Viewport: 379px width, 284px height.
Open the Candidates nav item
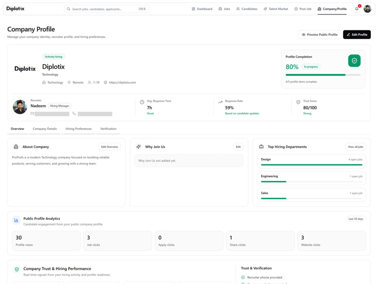click(247, 9)
